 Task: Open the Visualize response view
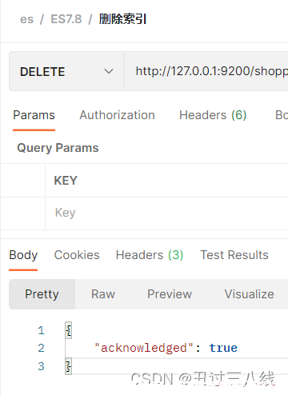[250, 294]
